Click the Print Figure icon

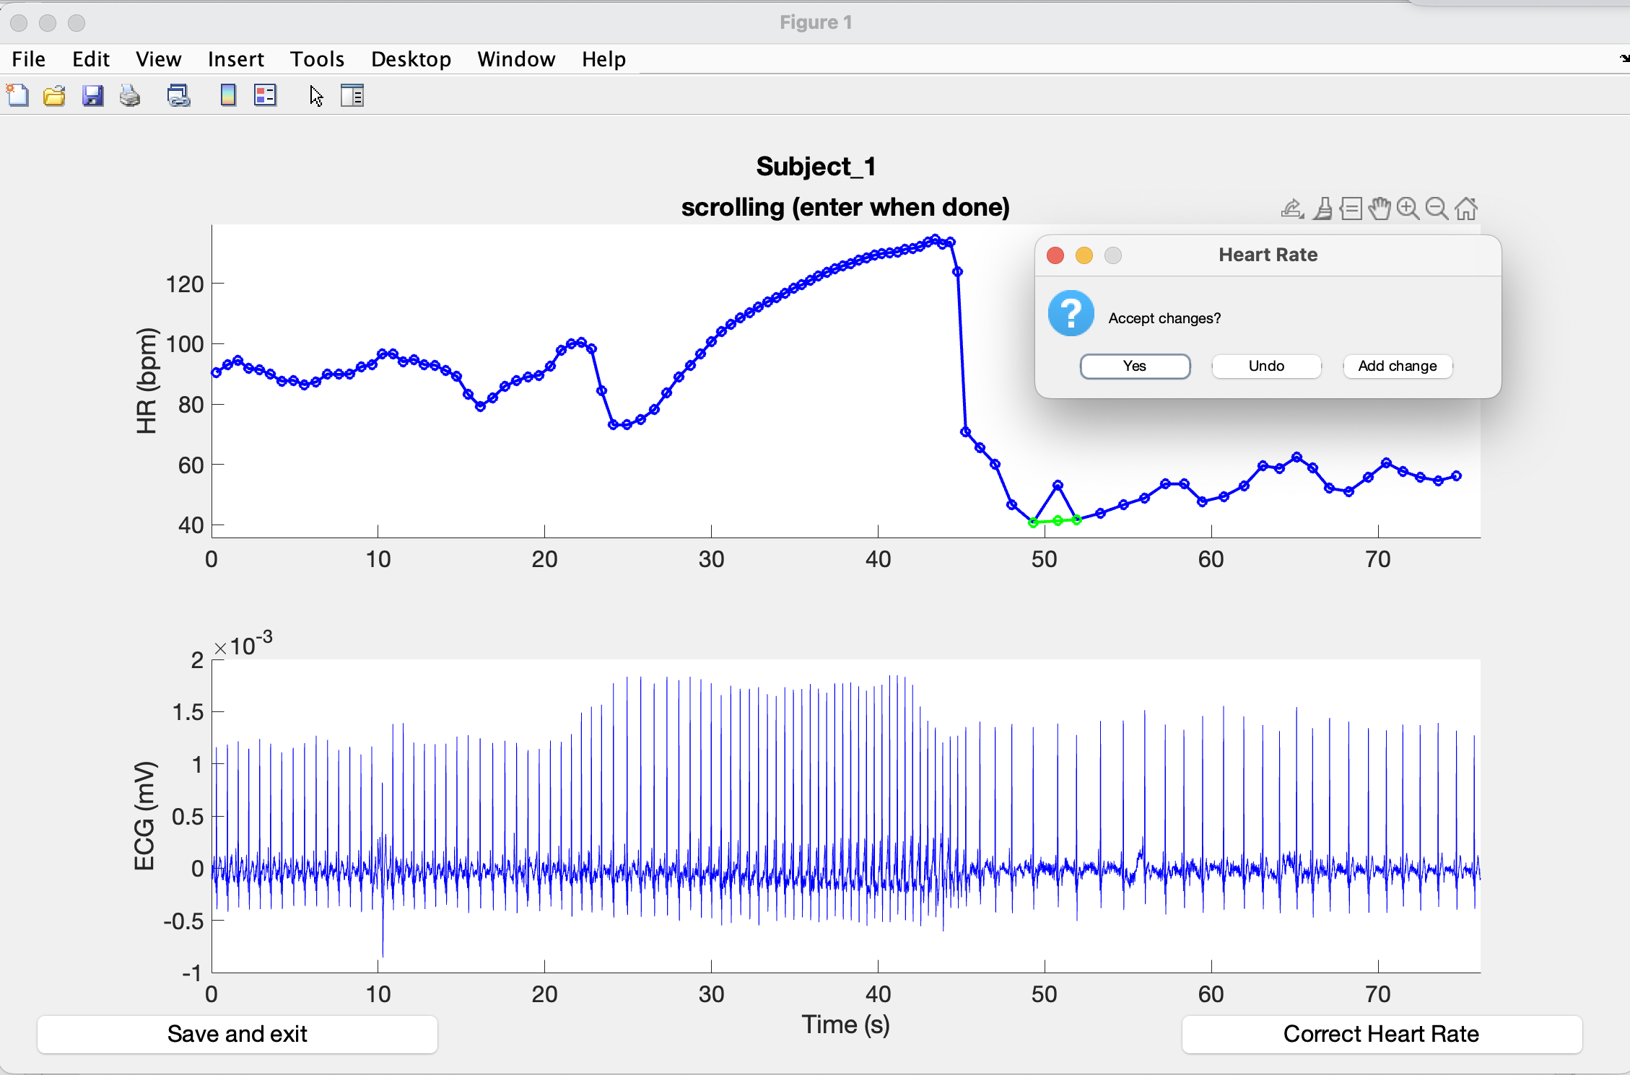pyautogui.click(x=130, y=96)
